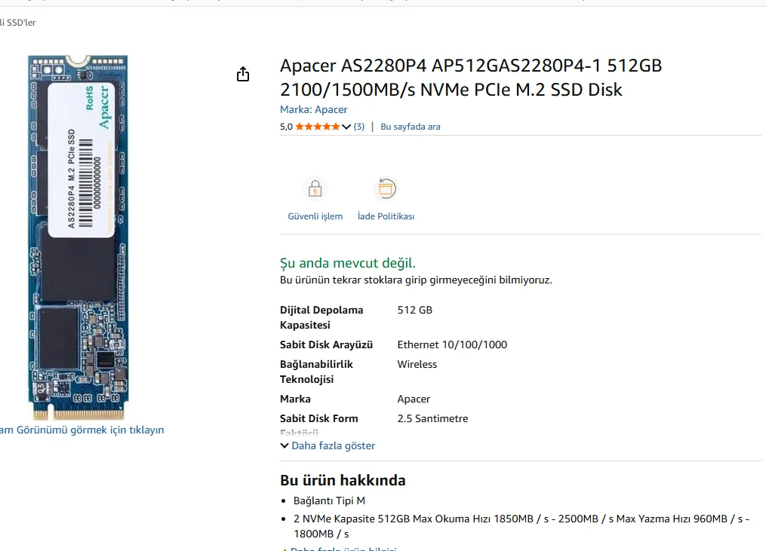Screen dimensions: 766x551
Task: Open the rating breakdown chevron beside the stars
Action: (346, 127)
